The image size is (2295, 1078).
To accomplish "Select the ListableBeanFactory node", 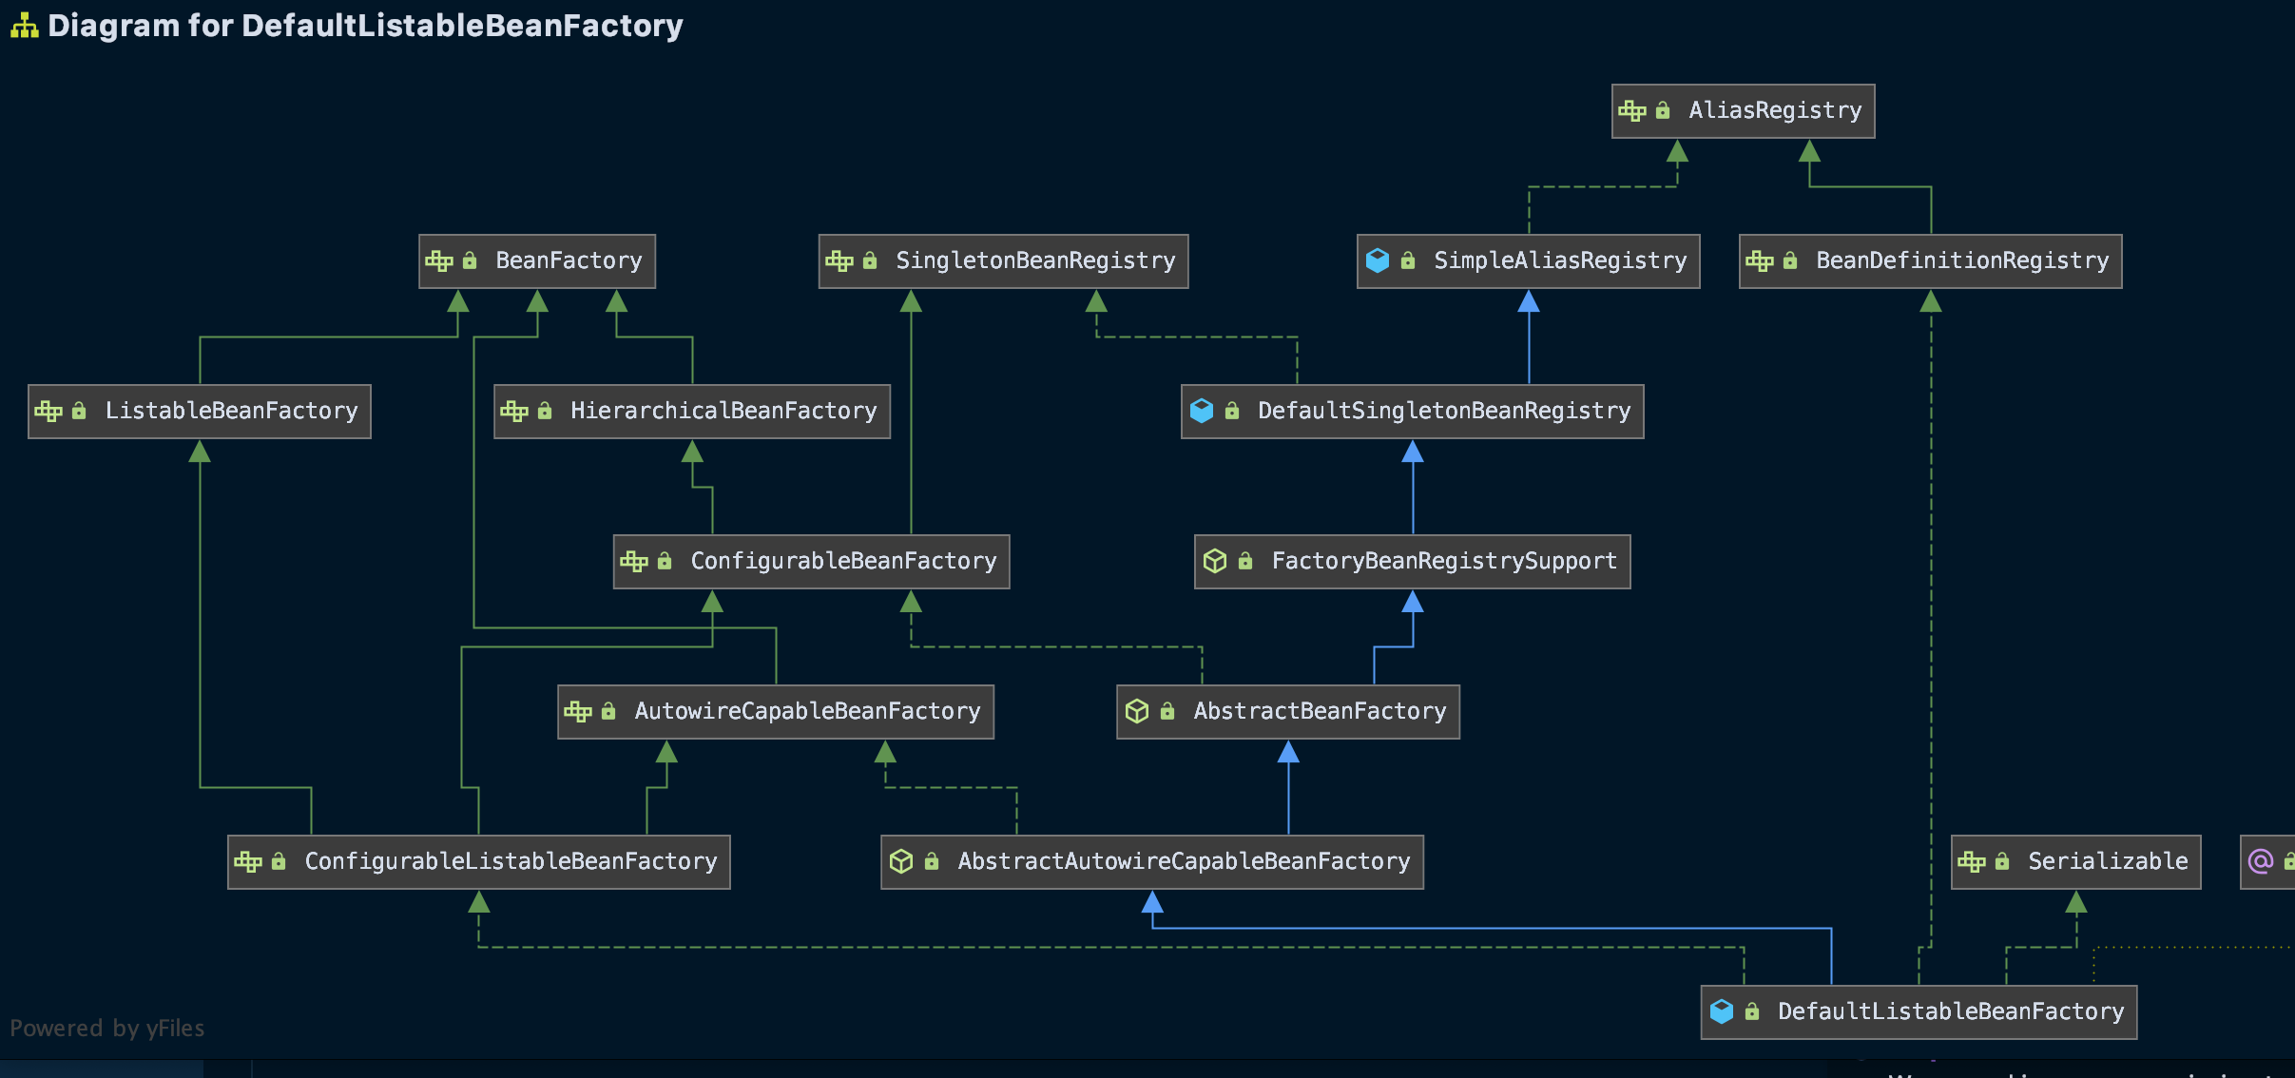I will [x=231, y=411].
